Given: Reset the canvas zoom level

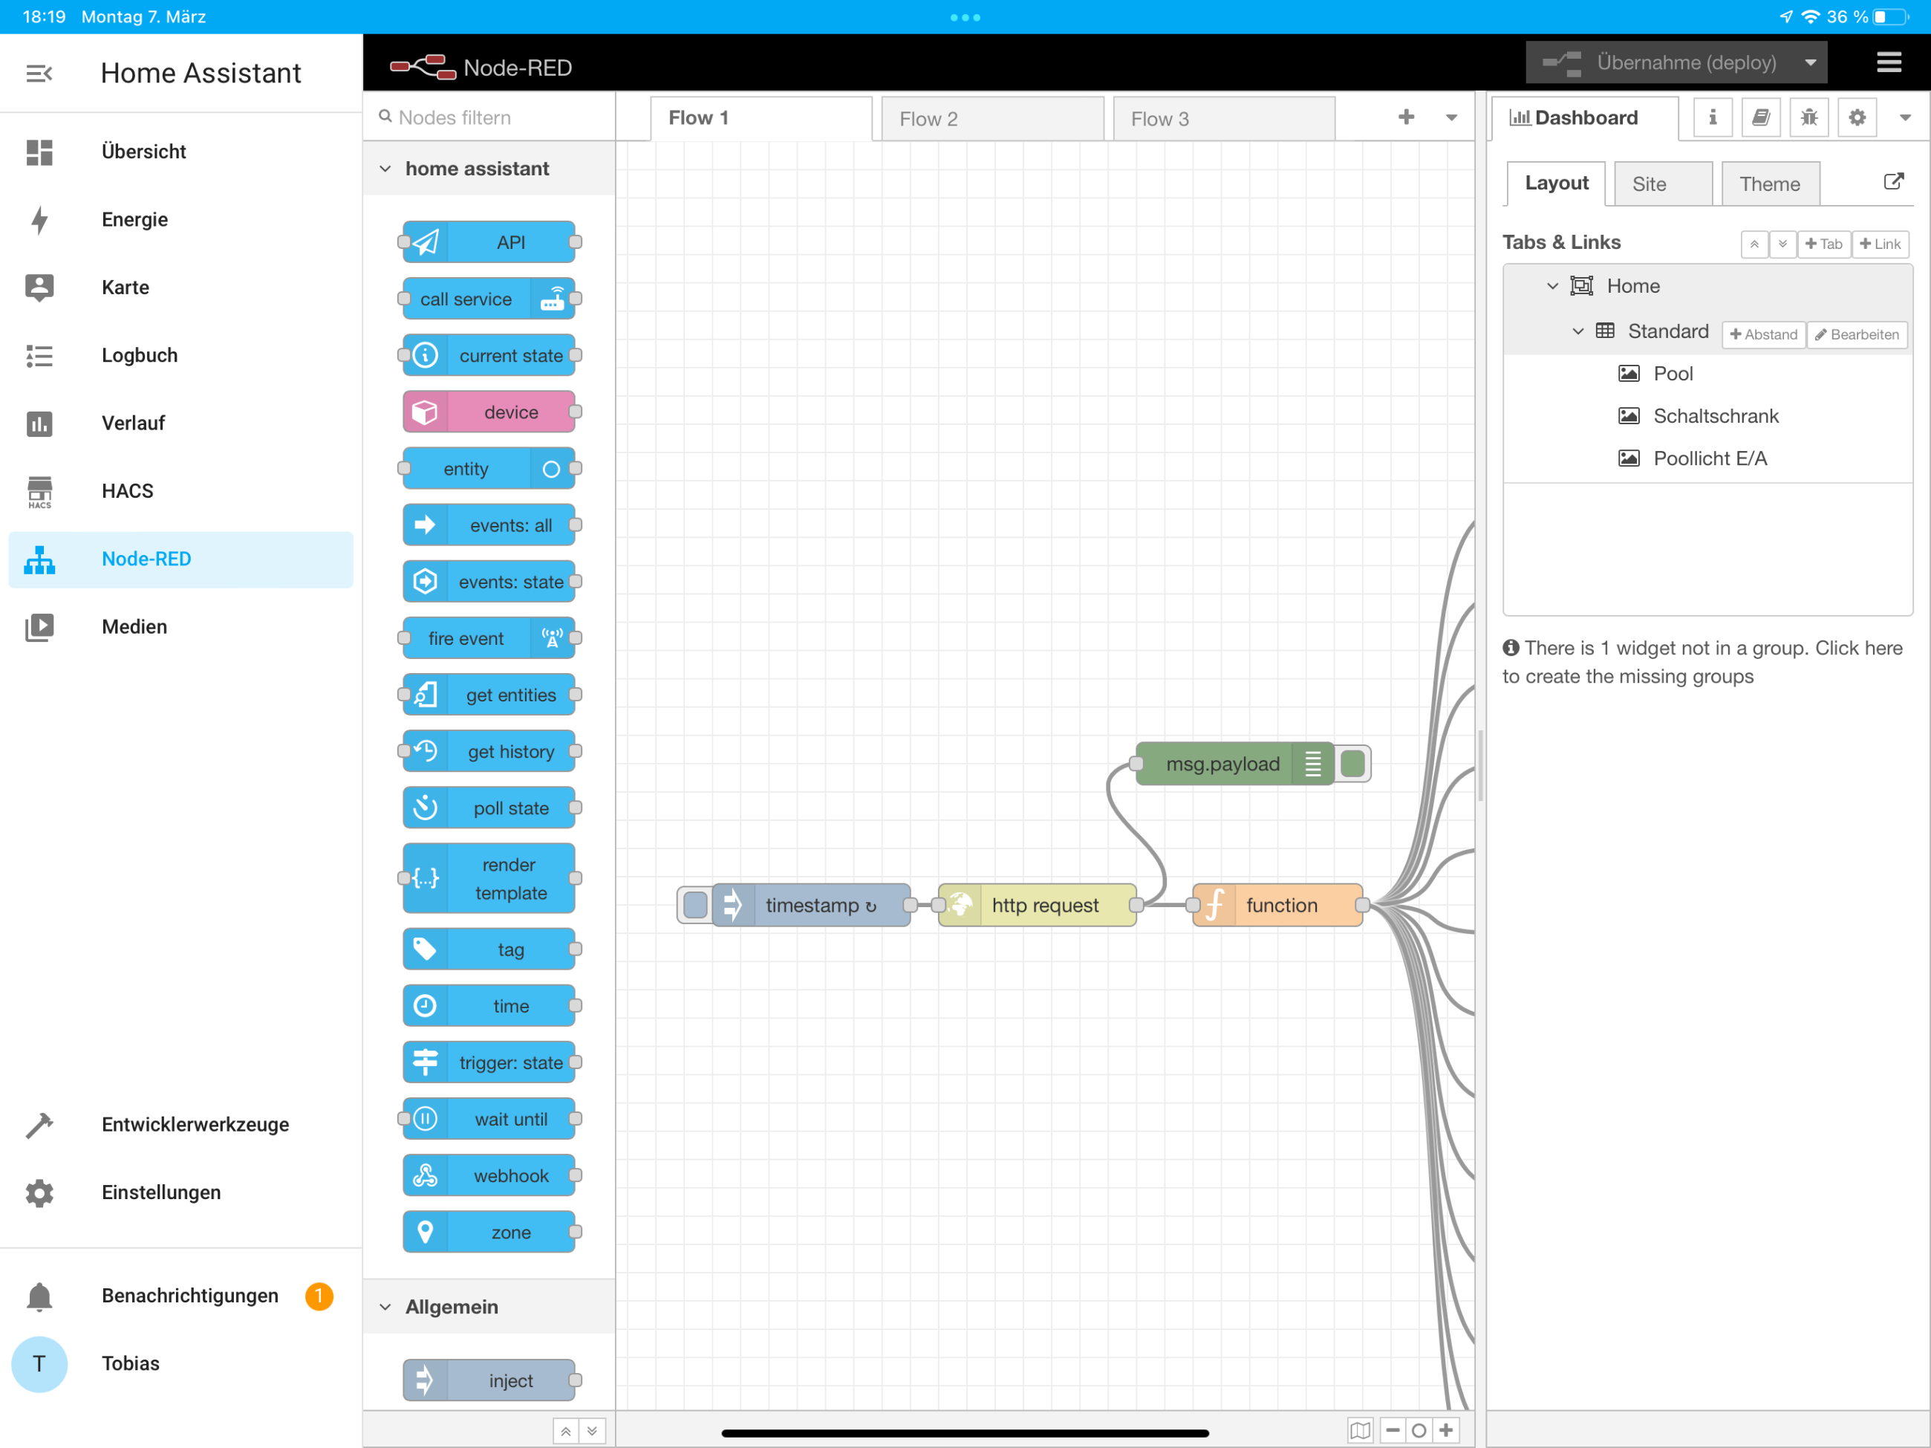Looking at the screenshot, I should 1419,1430.
